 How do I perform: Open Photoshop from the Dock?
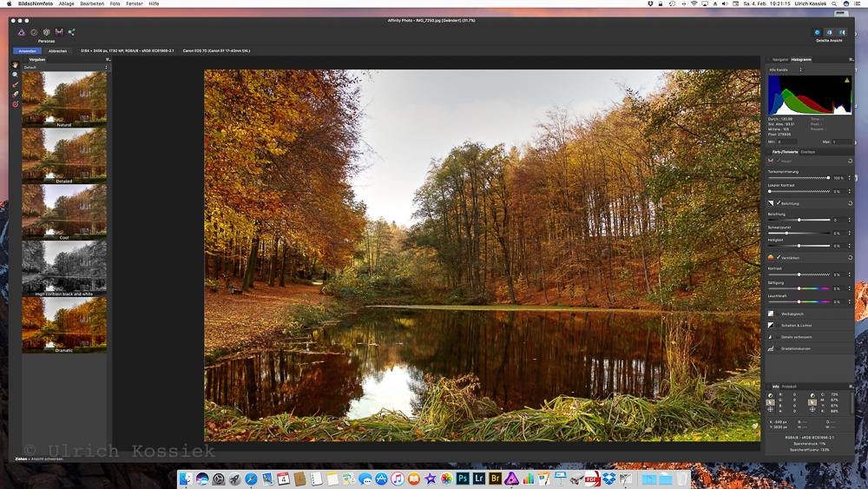pos(464,479)
